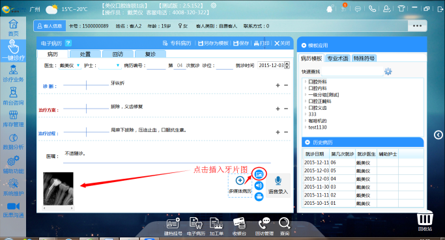
Task: Open 建档挂号 in the bottom dock
Action: pyautogui.click(x=173, y=226)
